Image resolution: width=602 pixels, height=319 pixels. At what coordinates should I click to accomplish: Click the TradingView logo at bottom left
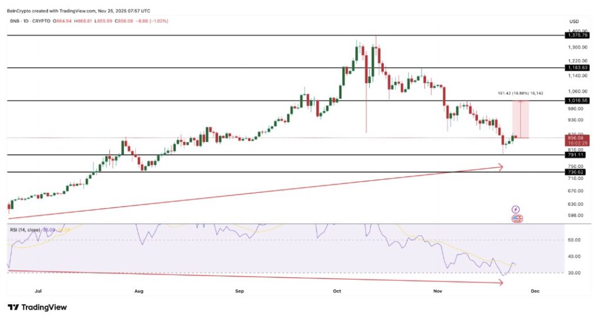pyautogui.click(x=38, y=307)
